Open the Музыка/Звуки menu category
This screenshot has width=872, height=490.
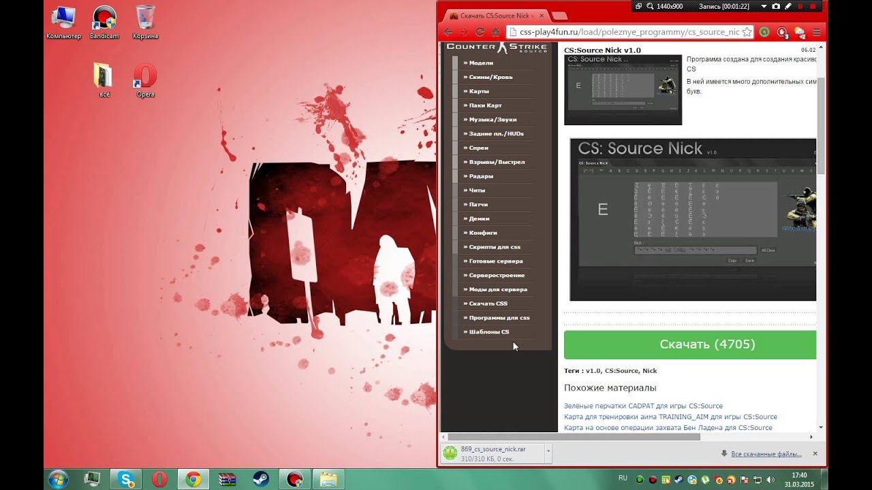[493, 120]
